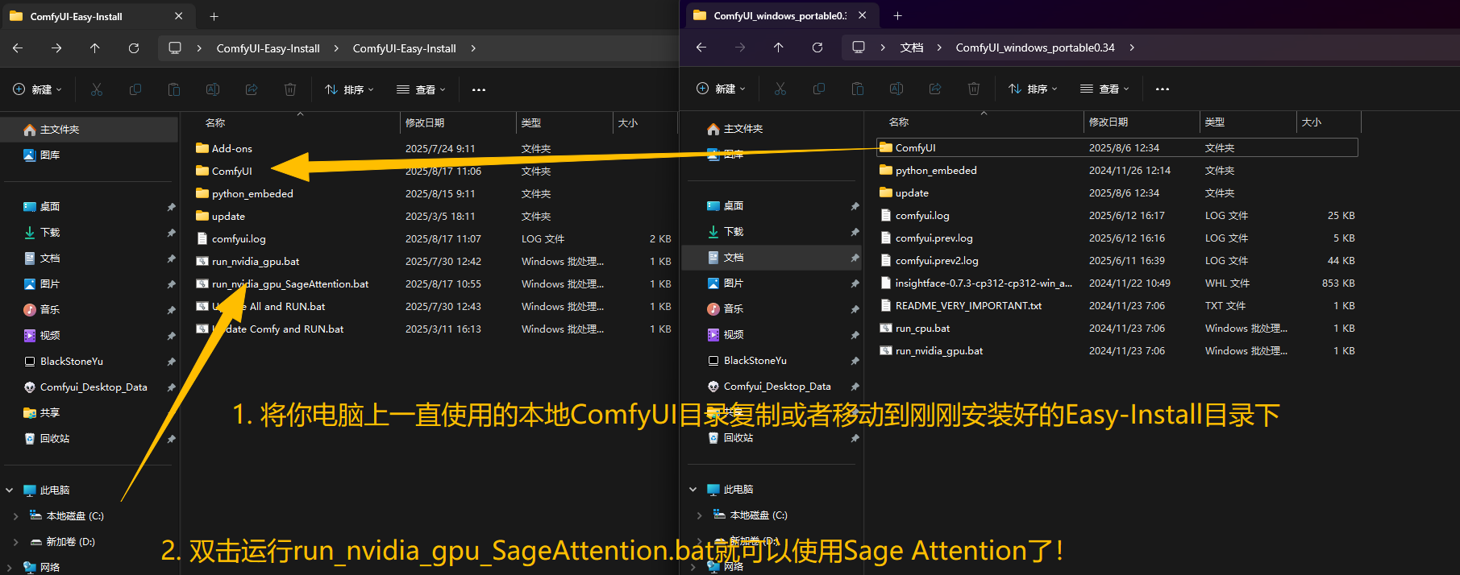Viewport: 1460px width, 575px height.
Task: Expand 本地磁盘 (C:) in left navigation tree
Action: pos(16,516)
